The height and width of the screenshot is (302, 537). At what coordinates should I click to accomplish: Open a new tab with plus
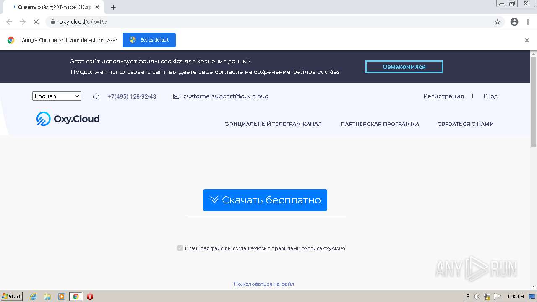tap(113, 7)
